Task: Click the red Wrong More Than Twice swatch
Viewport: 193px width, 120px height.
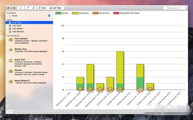Action: 116,13
